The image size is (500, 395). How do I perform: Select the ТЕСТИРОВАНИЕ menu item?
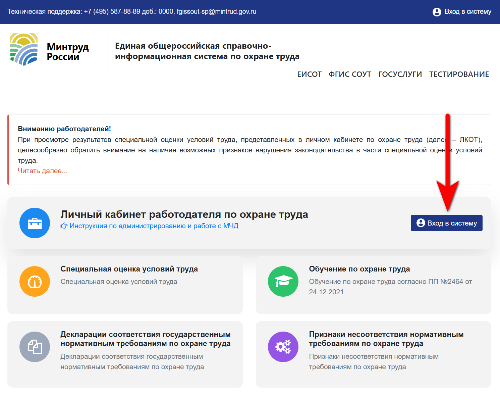point(459,75)
